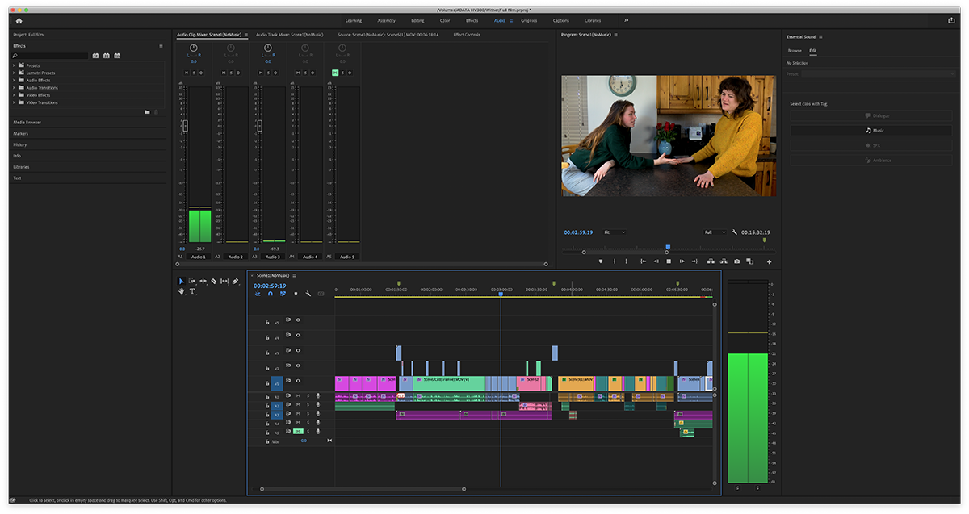969x514 pixels.
Task: Toggle the timeline snap magnet icon
Action: click(271, 294)
